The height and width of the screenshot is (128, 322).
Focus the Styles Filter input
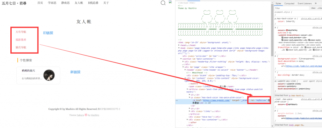(x=291, y=8)
